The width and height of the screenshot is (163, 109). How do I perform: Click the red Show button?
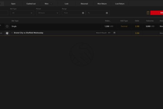157,13
